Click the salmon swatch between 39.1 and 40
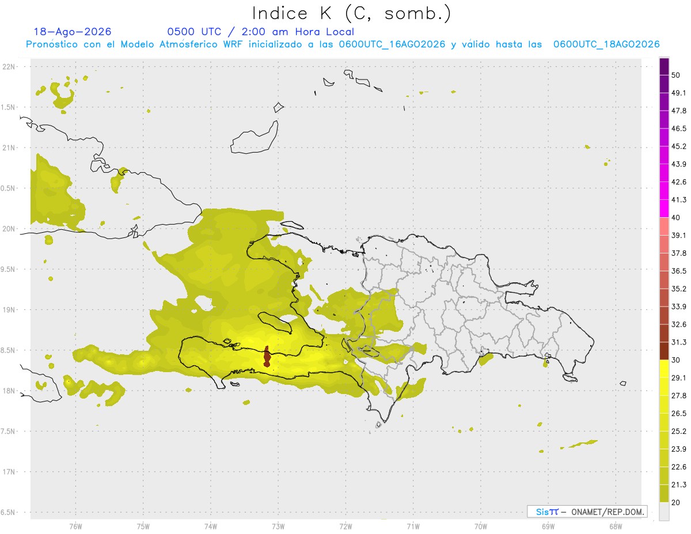691x534 pixels. pyautogui.click(x=665, y=226)
